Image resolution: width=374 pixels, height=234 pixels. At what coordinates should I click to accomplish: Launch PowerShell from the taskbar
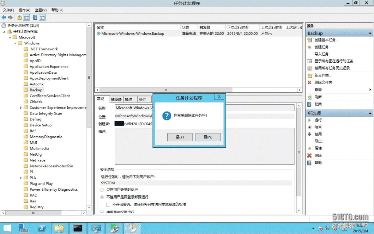[42, 228]
